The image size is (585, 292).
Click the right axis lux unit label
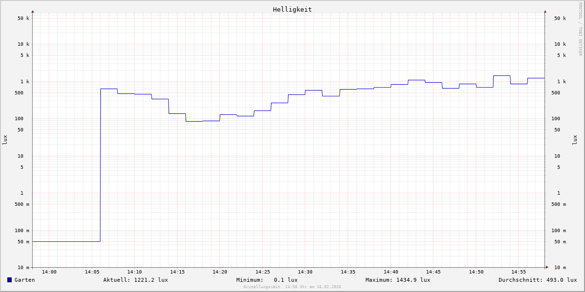tap(575, 140)
